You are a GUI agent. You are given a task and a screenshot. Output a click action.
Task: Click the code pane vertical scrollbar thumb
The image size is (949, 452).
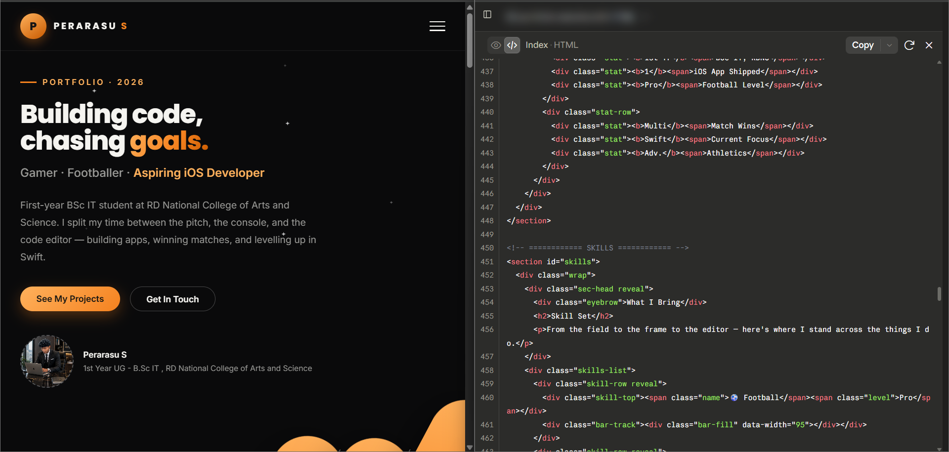[939, 293]
